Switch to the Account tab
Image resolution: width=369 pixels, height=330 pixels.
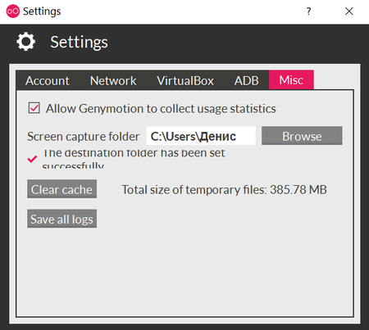point(48,80)
